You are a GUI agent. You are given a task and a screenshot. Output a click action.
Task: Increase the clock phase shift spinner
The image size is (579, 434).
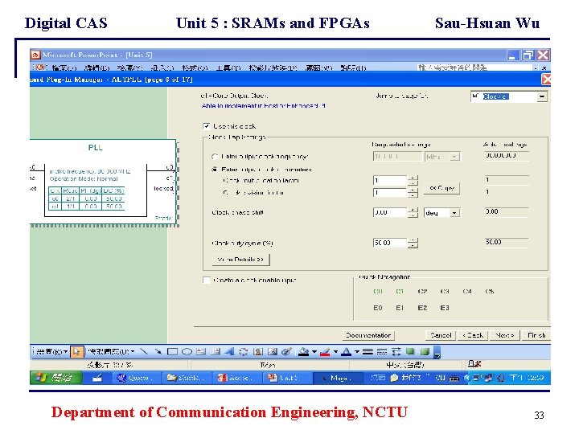(413, 210)
